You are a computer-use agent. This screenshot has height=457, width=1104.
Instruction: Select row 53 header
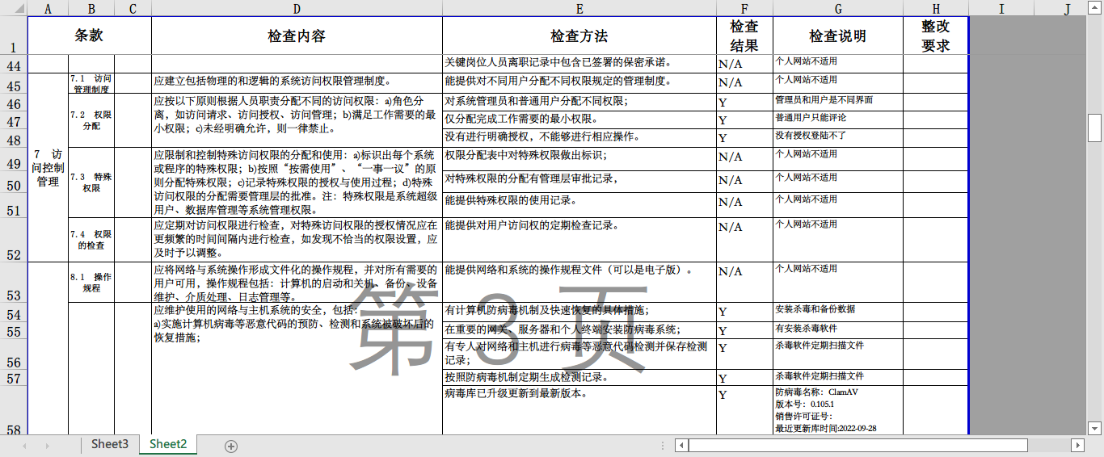pos(14,283)
